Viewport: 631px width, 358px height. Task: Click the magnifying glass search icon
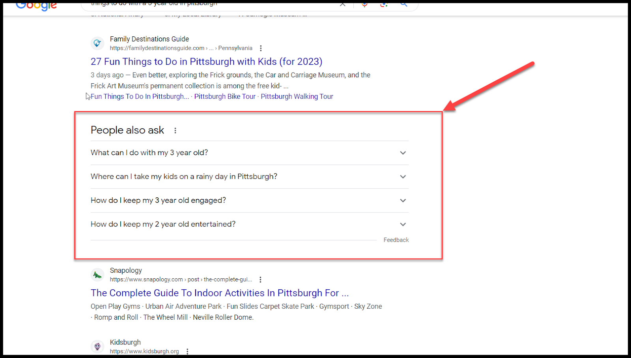click(x=403, y=4)
